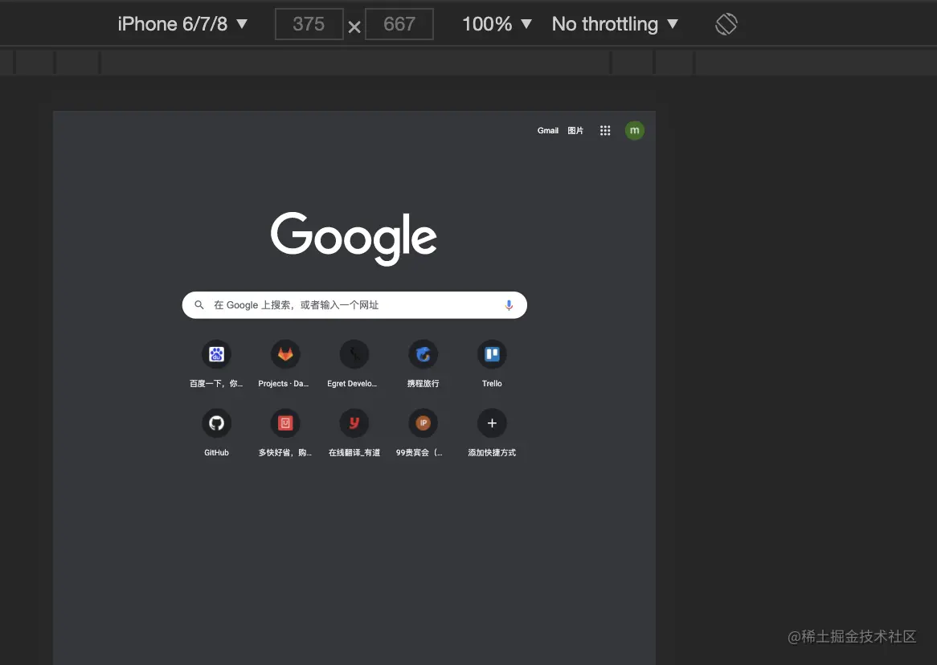Viewport: 937px width, 665px height.
Task: Open the Egret Developer shortcut icon
Action: [354, 354]
